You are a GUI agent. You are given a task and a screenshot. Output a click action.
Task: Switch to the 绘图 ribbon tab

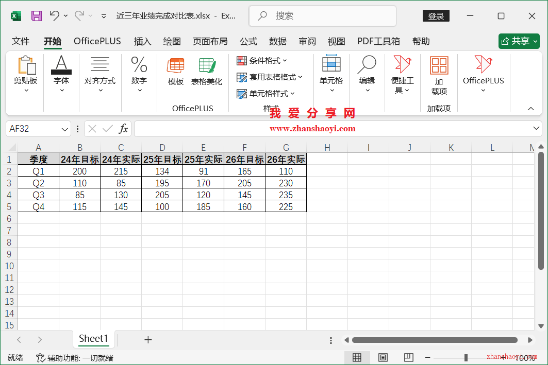point(172,41)
